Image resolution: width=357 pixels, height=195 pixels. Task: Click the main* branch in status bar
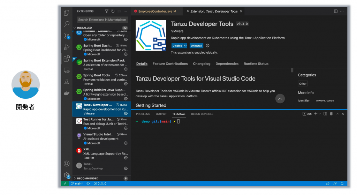[77, 183]
